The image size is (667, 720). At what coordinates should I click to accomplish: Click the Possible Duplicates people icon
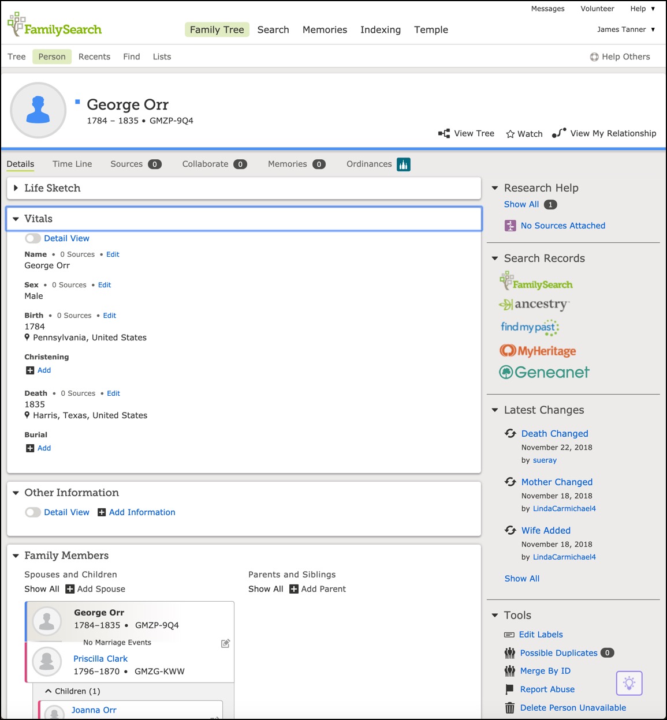(x=510, y=653)
